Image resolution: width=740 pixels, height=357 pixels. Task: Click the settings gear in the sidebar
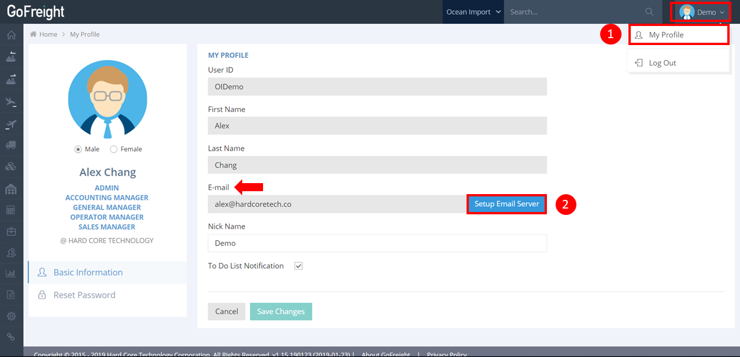pos(11,316)
